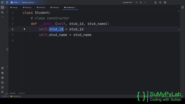Run the current file
Screen dimensions: 185x104
[x=137, y=2]
